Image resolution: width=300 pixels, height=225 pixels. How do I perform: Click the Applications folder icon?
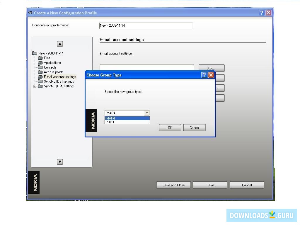click(x=40, y=62)
